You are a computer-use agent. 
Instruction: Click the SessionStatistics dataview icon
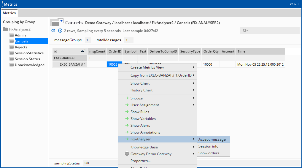[12, 53]
